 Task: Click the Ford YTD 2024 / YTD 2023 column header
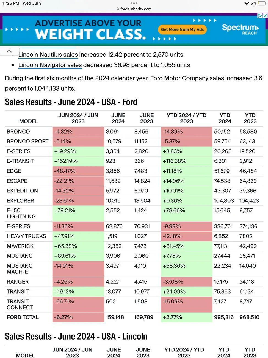(186, 118)
